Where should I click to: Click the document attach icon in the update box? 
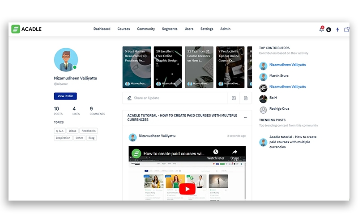tap(246, 98)
